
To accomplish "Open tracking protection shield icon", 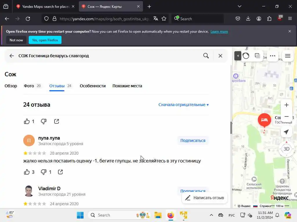I will coord(46,19).
